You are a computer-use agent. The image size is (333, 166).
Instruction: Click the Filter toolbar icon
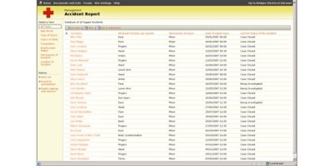(x=86, y=28)
